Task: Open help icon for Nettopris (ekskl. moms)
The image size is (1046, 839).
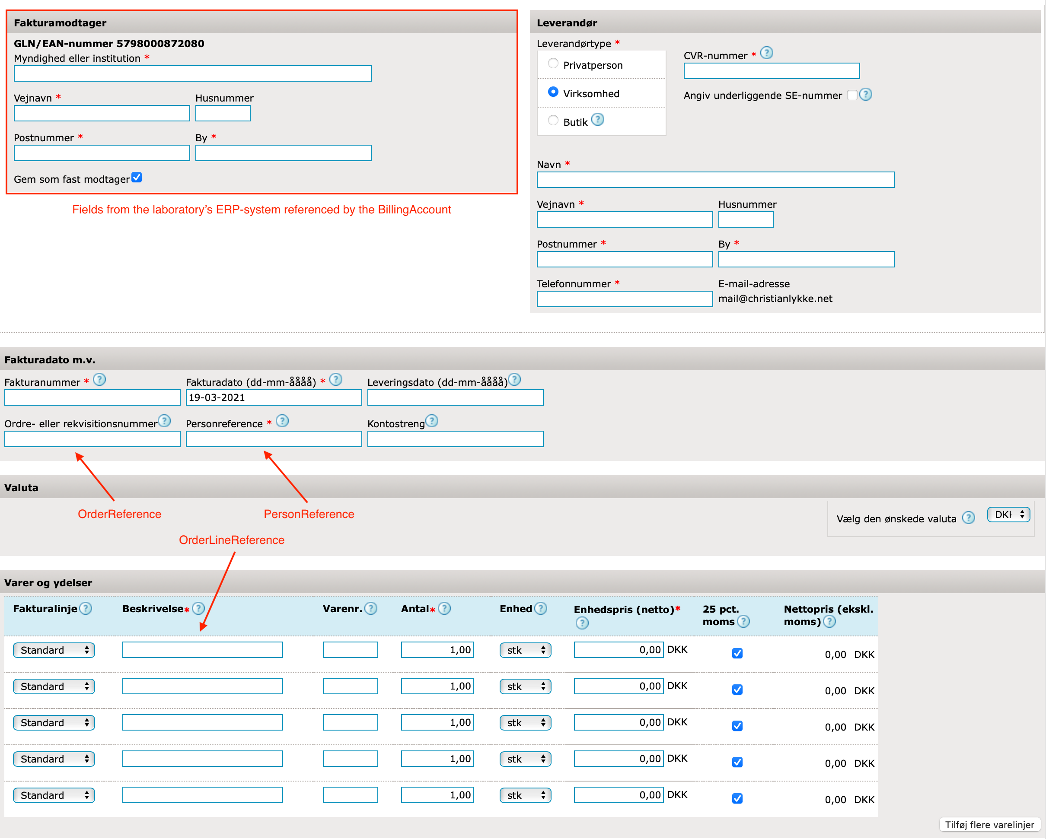Action: (x=829, y=622)
